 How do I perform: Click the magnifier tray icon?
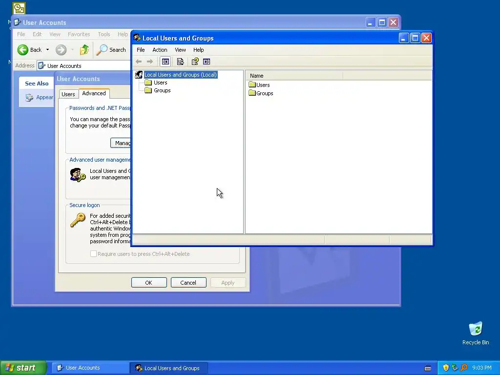click(x=464, y=368)
